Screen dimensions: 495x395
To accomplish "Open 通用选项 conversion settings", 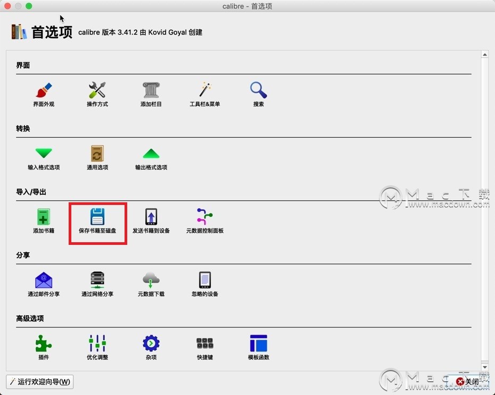I will point(97,154).
